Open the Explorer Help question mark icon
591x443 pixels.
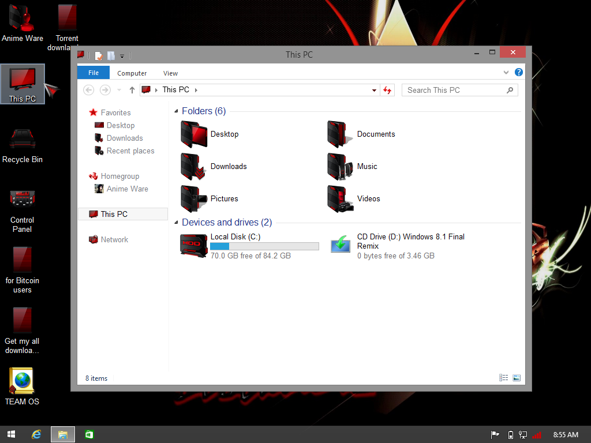pyautogui.click(x=519, y=72)
